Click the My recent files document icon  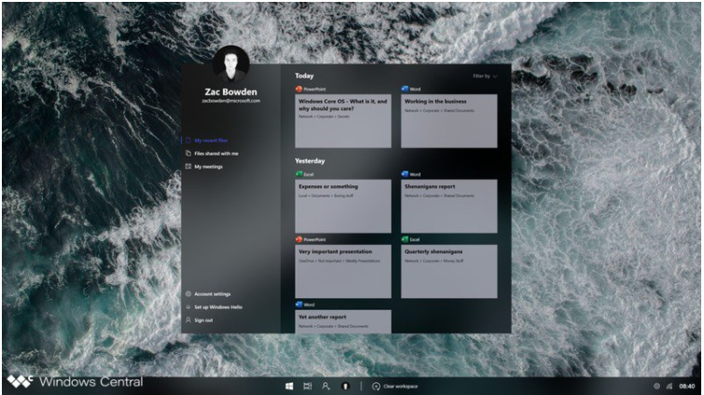188,141
